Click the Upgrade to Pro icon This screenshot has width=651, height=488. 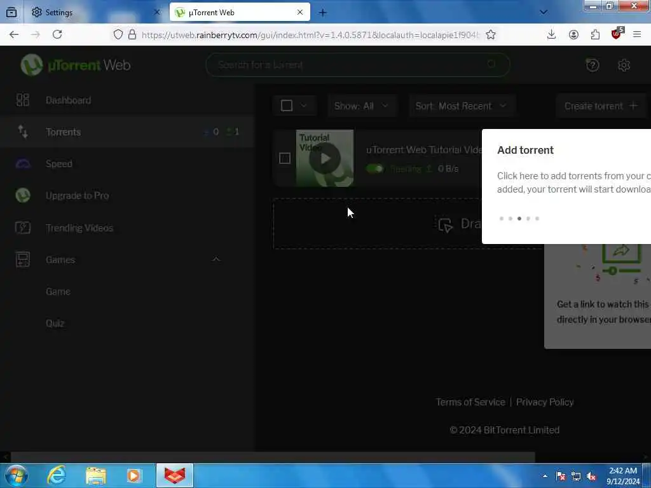point(23,196)
